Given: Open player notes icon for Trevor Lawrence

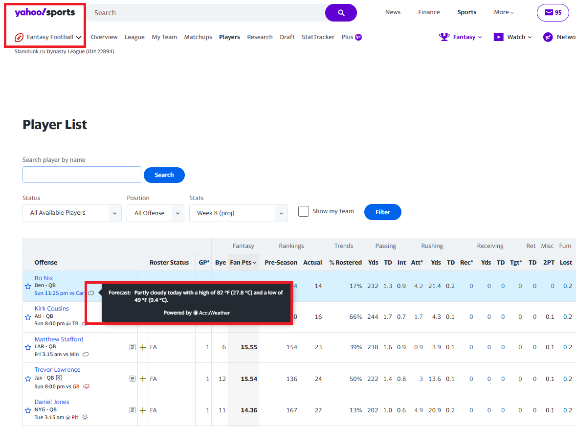Looking at the screenshot, I should [132, 379].
